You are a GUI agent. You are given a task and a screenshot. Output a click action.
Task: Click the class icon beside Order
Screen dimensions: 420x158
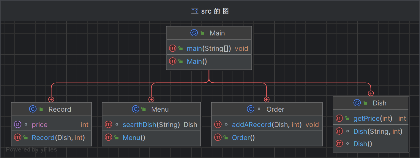click(251, 109)
